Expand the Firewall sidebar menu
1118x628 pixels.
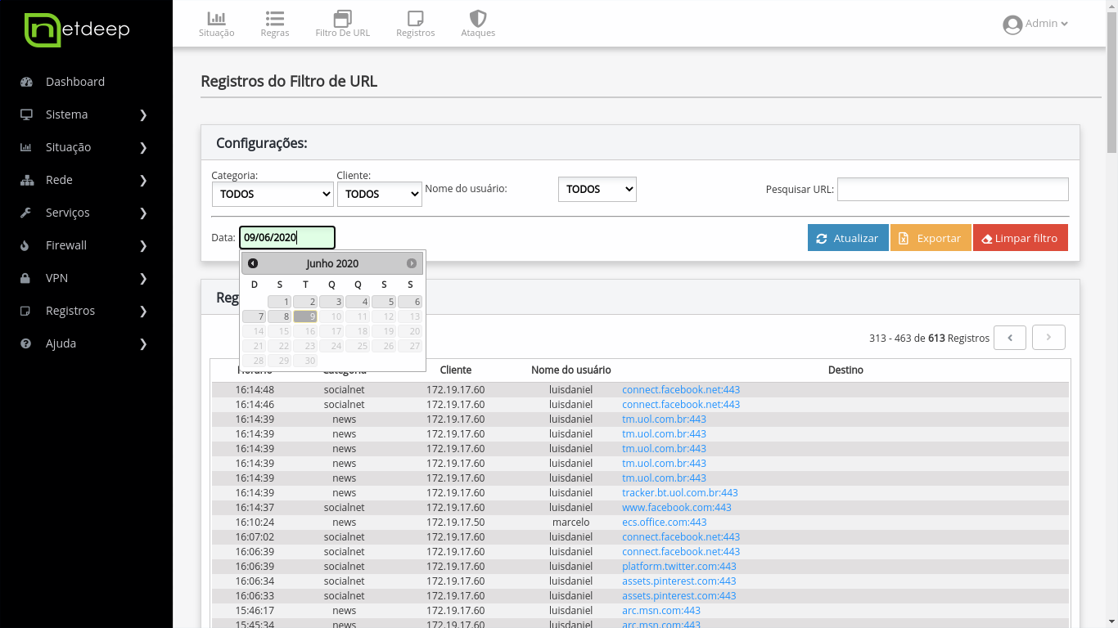(x=86, y=245)
